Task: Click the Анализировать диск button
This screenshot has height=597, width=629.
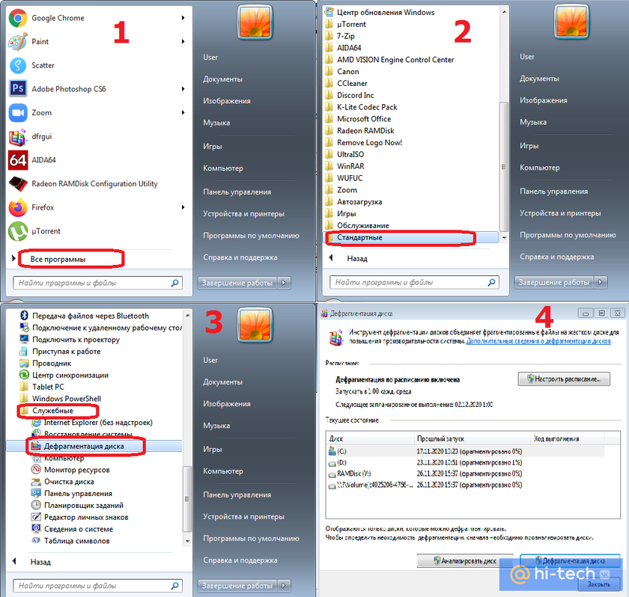Action: (465, 561)
